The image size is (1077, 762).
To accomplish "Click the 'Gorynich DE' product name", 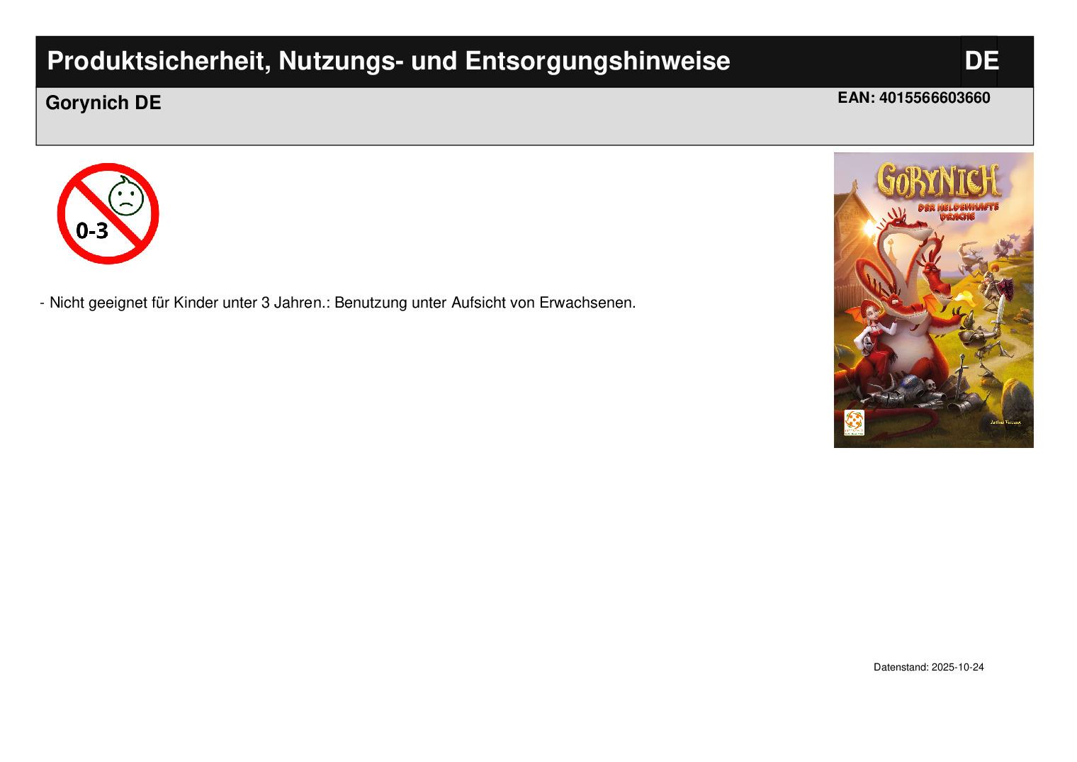I will [103, 103].
